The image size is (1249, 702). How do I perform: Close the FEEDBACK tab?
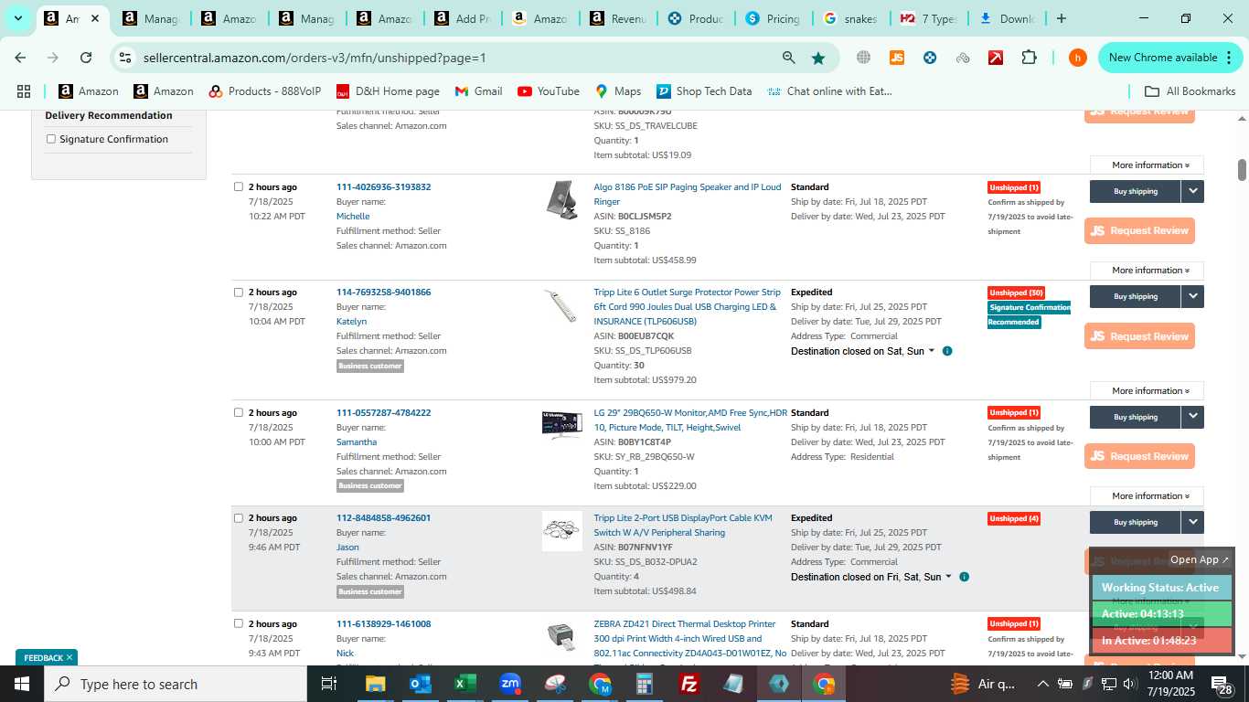[x=69, y=658]
